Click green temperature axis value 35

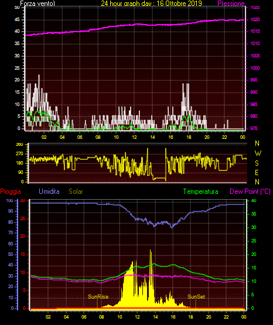click(254, 214)
